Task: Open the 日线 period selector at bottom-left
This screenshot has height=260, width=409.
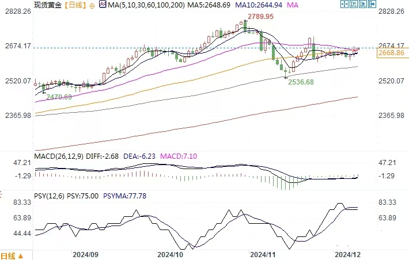Action: tap(12, 256)
